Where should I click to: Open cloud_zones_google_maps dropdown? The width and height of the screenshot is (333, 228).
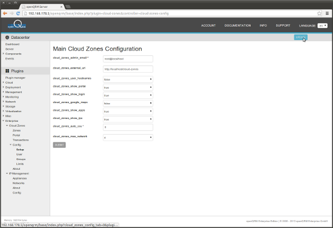click(128, 103)
